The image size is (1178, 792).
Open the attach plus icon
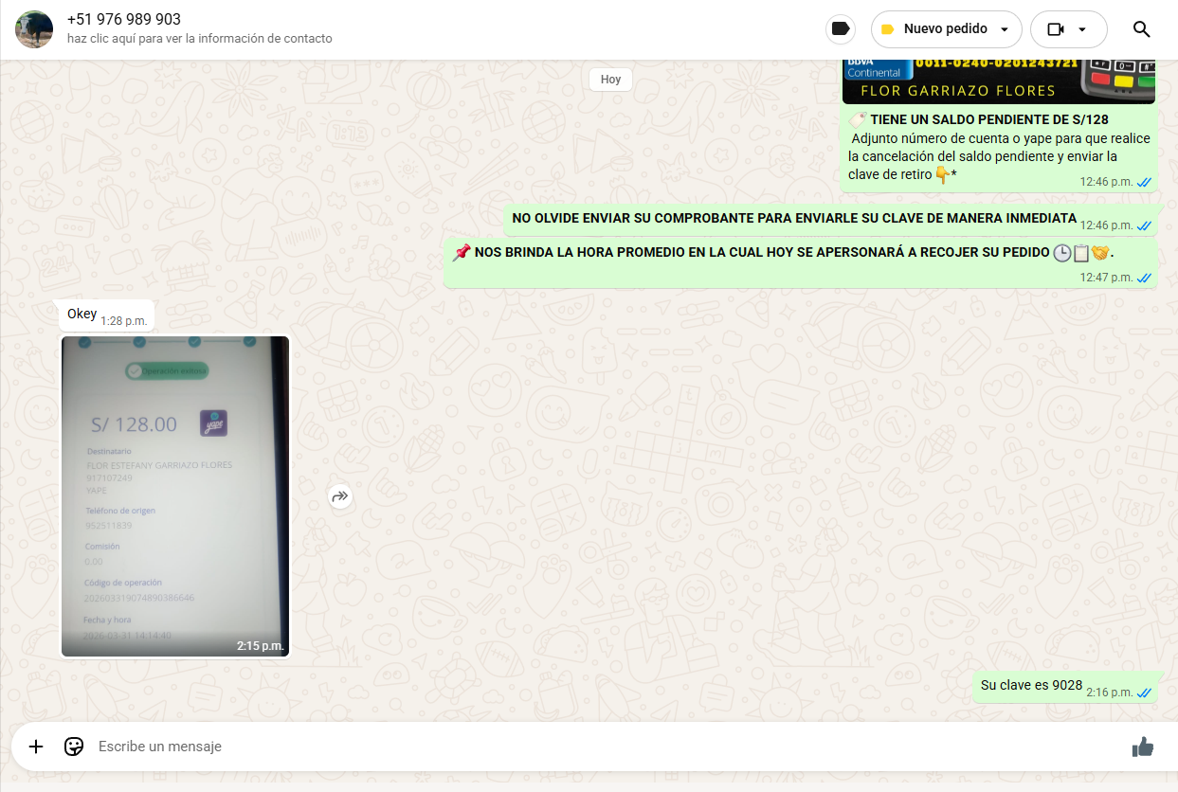click(36, 747)
